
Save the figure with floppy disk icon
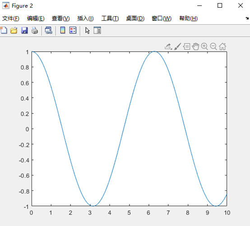[x=24, y=30]
